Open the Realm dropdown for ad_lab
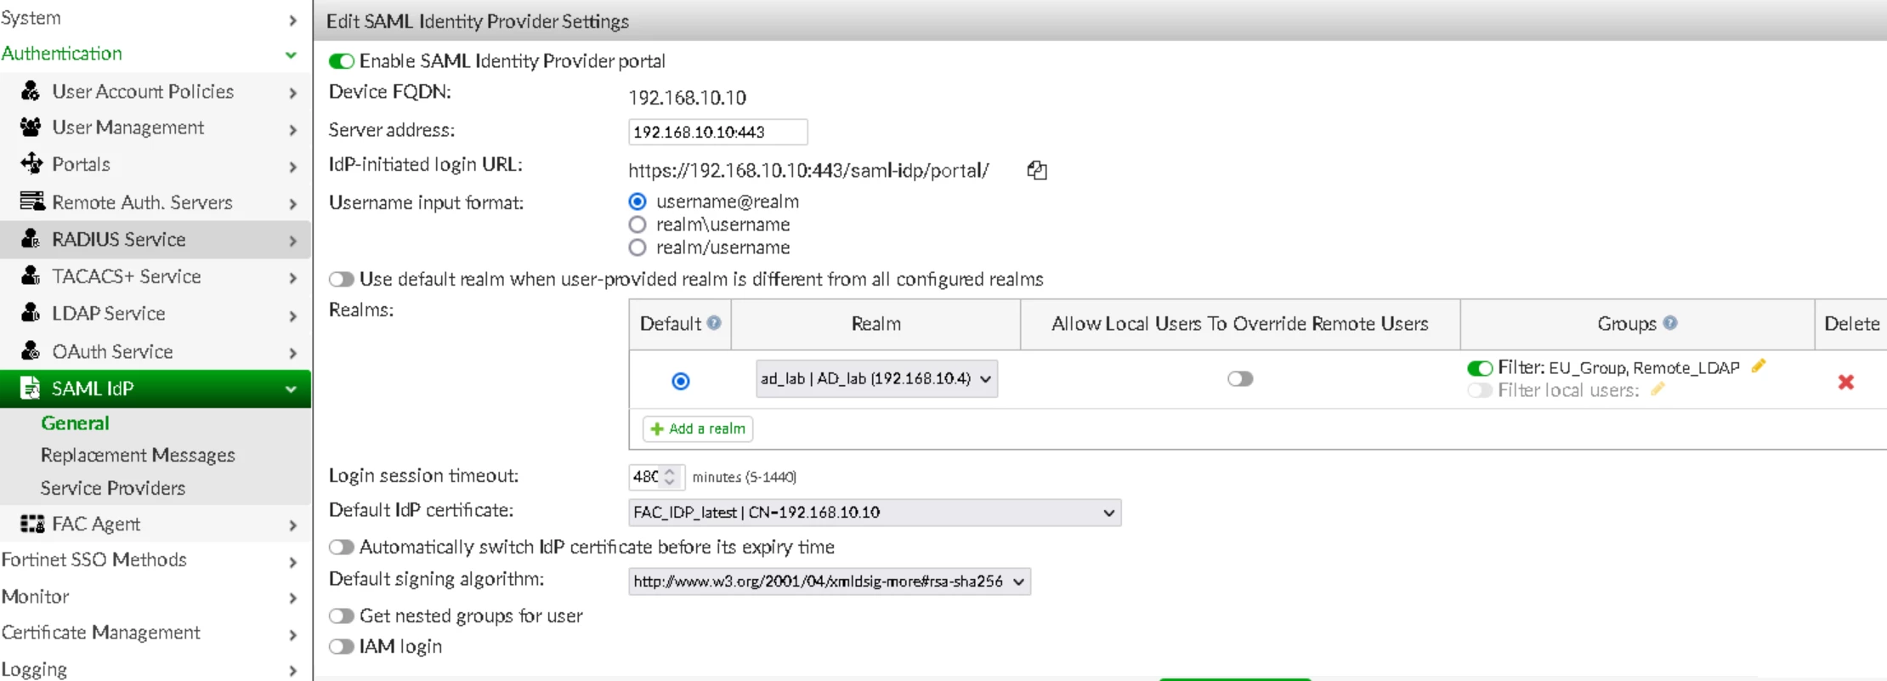The width and height of the screenshot is (1887, 681). pyautogui.click(x=876, y=378)
